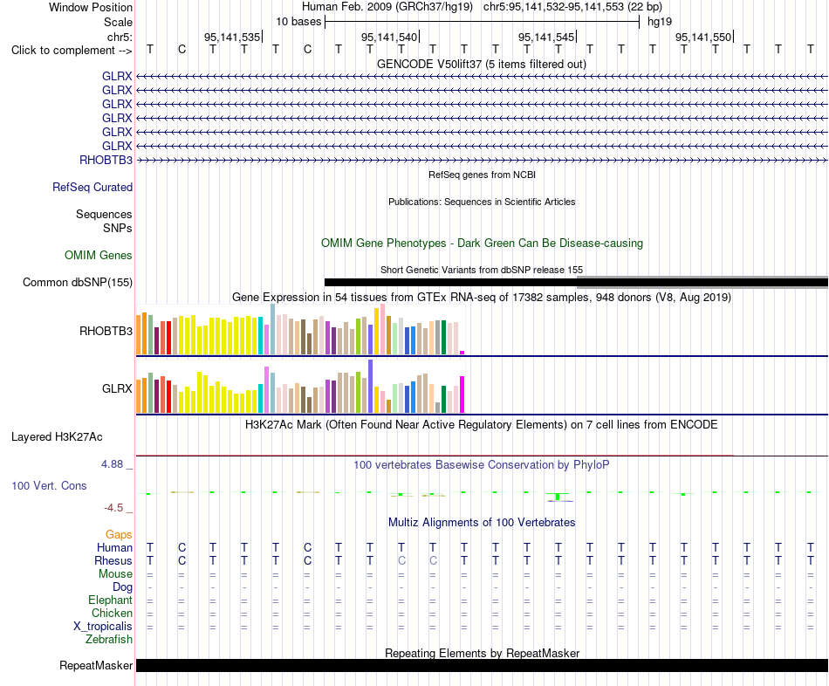Open 'Publications: Sequences in Scientific Articles' title
The image size is (829, 686).
click(482, 202)
